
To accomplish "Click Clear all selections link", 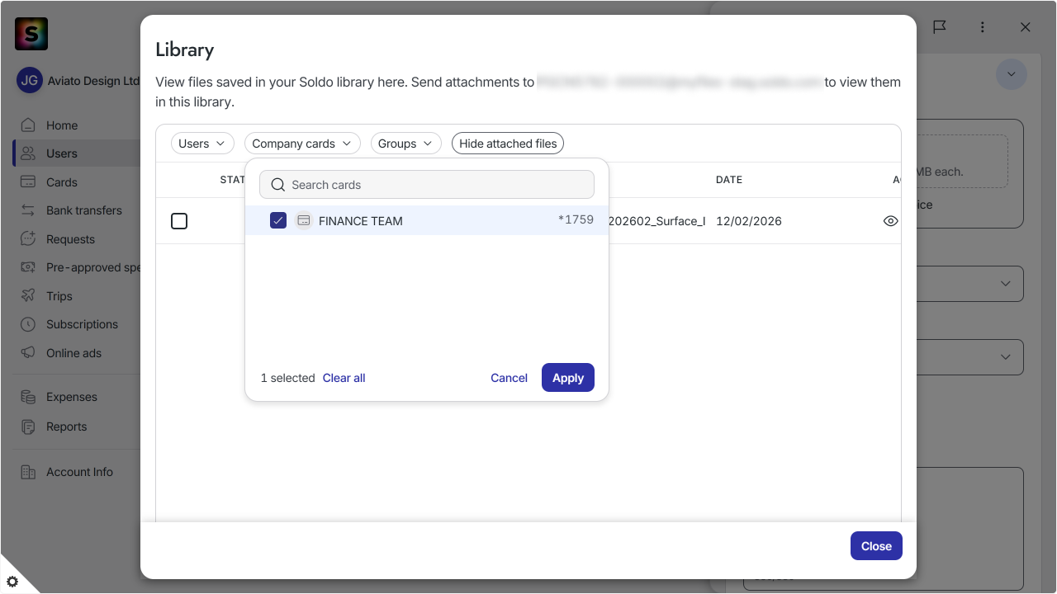I will point(344,378).
